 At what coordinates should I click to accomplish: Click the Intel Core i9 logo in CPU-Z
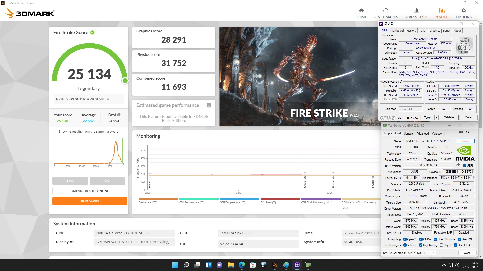pos(464,46)
